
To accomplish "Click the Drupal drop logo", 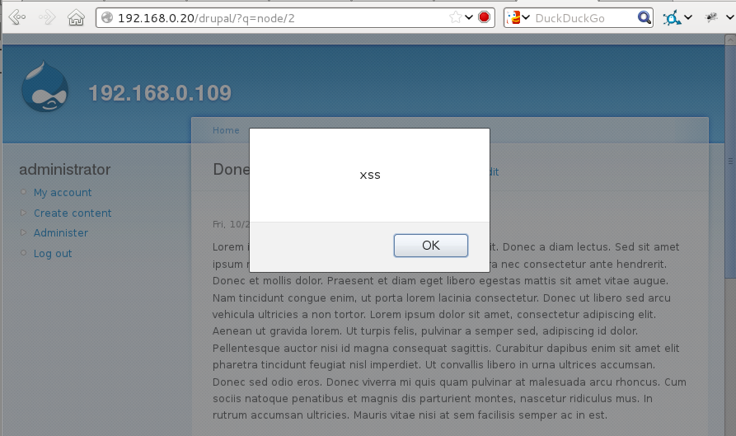I will pos(45,87).
